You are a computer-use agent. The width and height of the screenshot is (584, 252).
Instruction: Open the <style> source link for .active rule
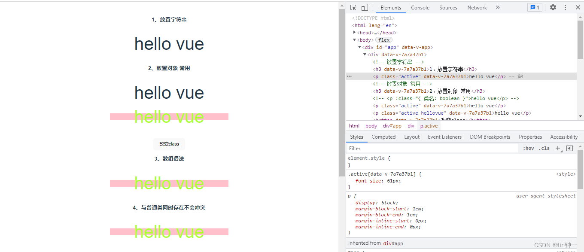[x=566, y=174]
